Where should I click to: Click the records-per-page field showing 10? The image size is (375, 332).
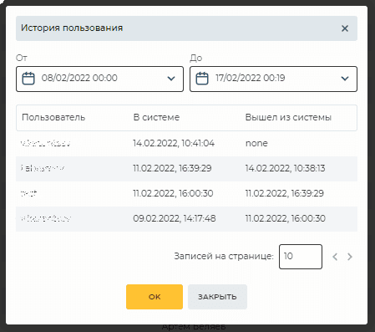(x=301, y=257)
